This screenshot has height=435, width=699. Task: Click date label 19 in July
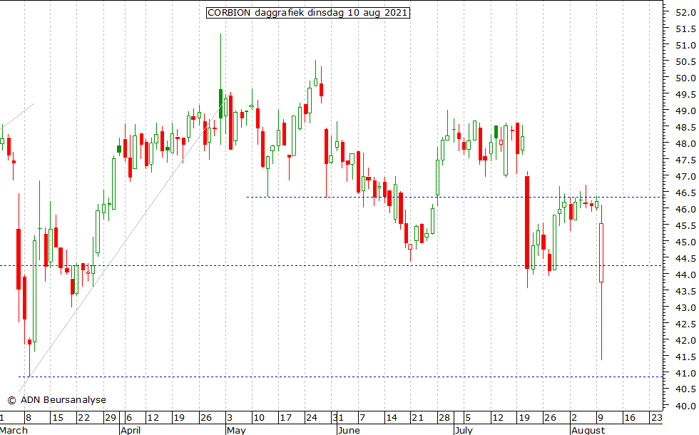coord(524,418)
